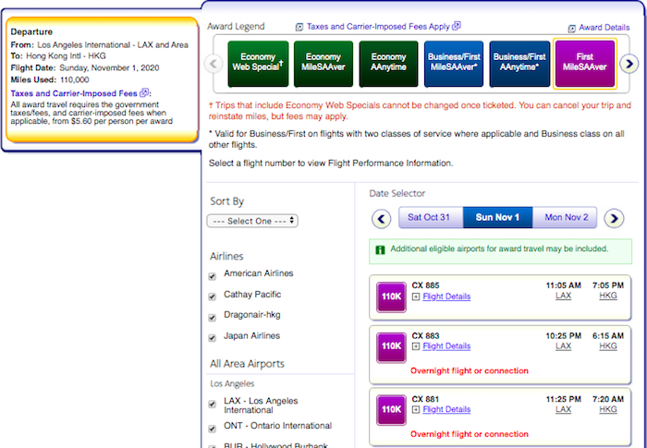Go to earlier dates in Date Selector
647x448 pixels.
pyautogui.click(x=381, y=218)
